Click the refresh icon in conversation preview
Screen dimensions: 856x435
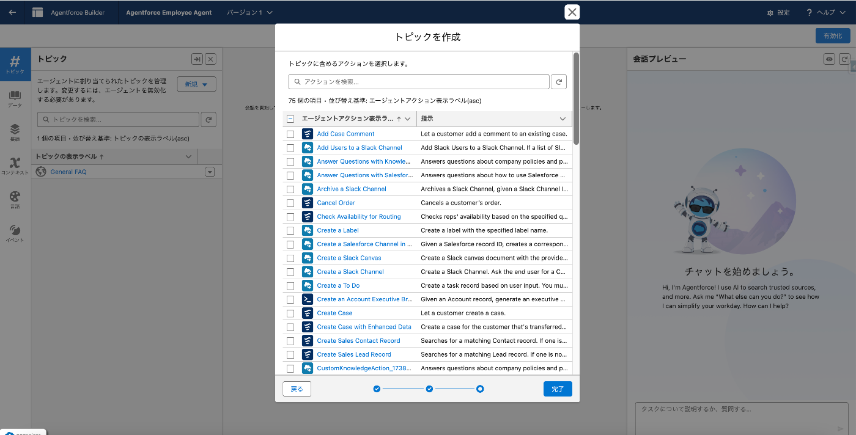point(844,59)
